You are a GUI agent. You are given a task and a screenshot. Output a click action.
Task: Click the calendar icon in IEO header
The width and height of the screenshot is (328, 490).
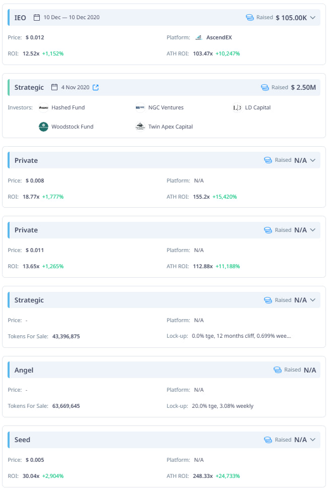pyautogui.click(x=37, y=18)
